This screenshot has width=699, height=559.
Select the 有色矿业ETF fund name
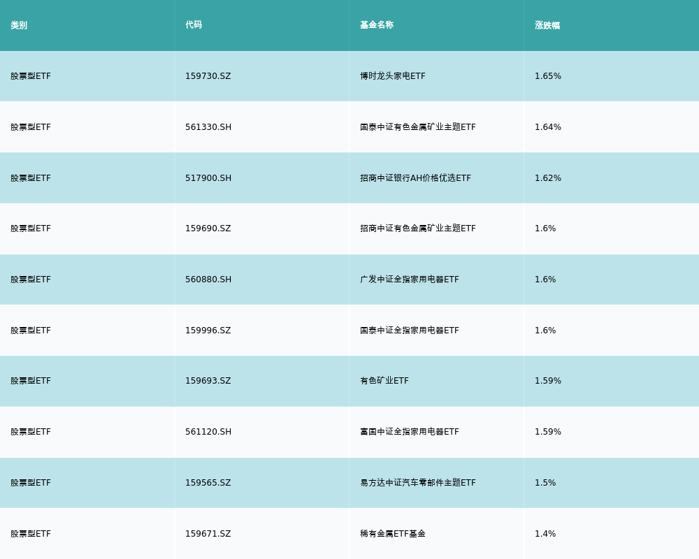[384, 381]
